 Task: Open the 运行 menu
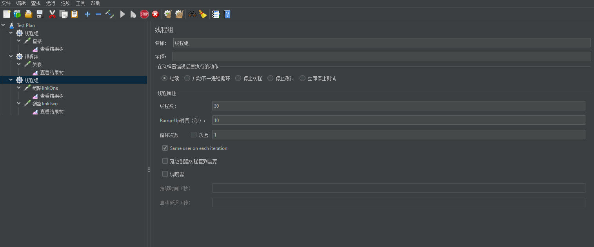pyautogui.click(x=51, y=3)
